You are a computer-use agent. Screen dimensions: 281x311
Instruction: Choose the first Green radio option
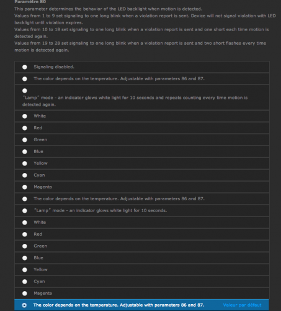click(x=25, y=140)
